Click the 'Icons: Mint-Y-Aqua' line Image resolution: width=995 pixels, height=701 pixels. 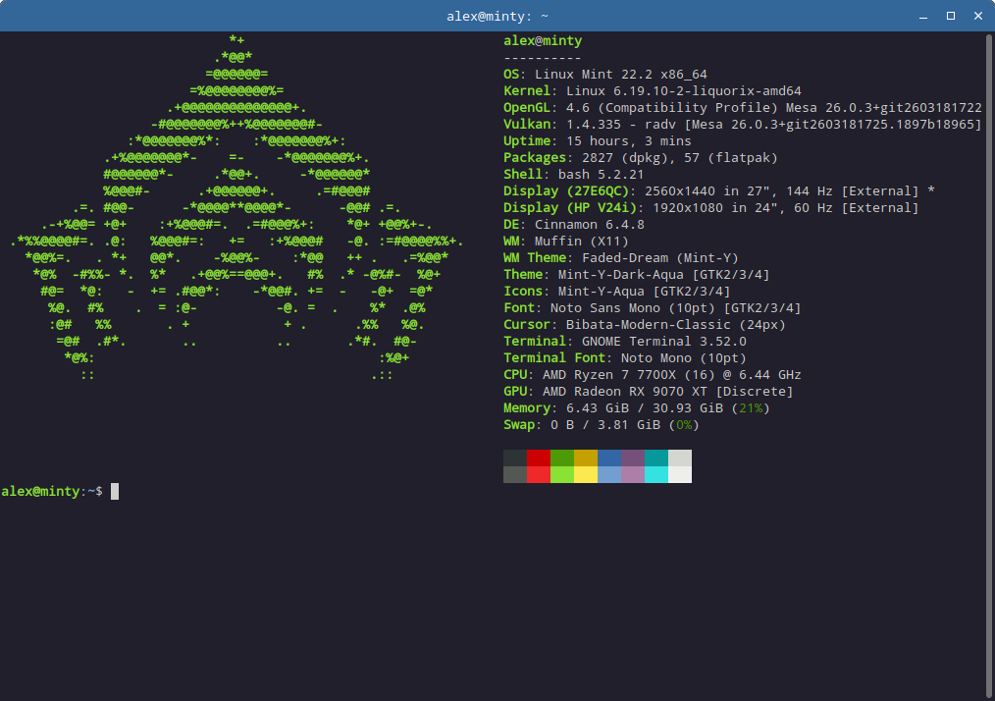click(617, 292)
